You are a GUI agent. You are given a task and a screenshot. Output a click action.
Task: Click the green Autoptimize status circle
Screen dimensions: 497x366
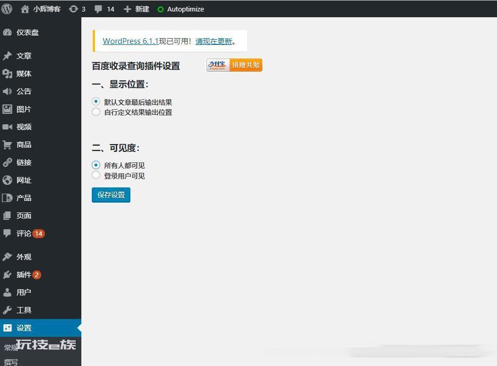coord(161,9)
